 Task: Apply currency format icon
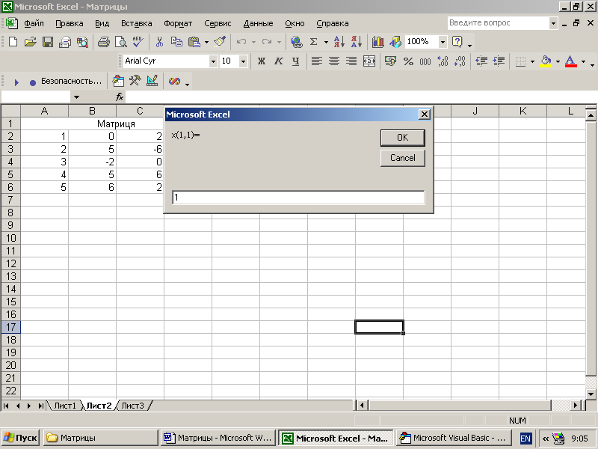390,61
